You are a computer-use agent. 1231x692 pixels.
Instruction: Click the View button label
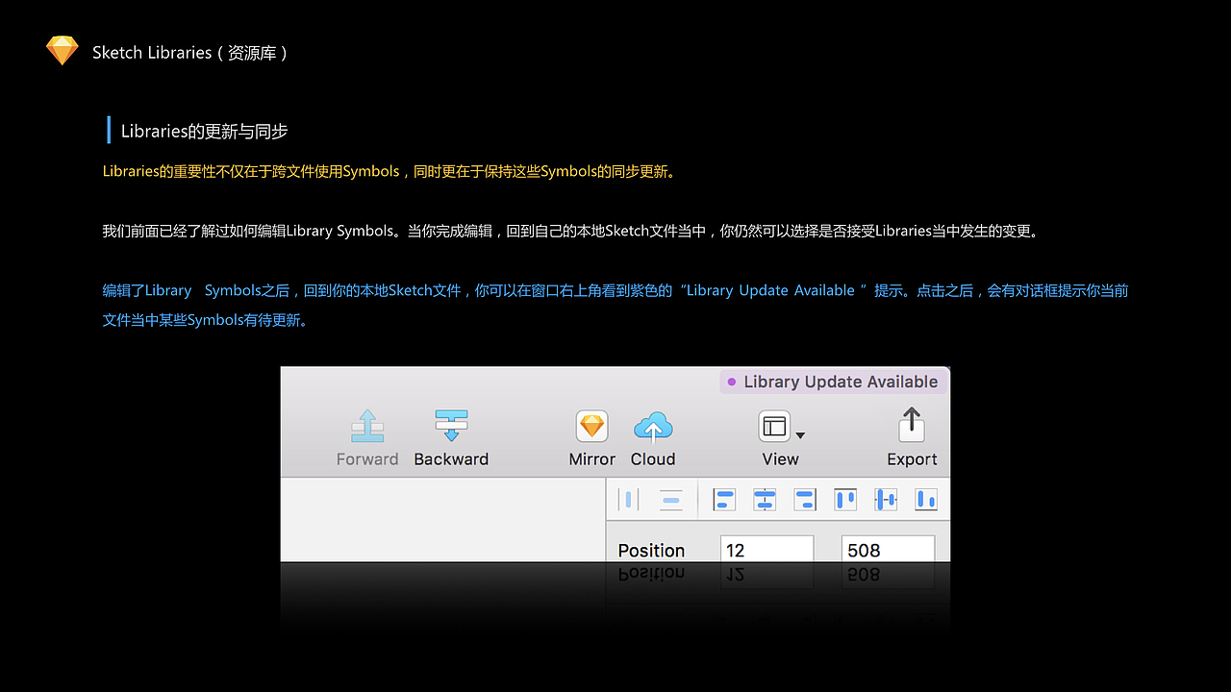click(x=780, y=459)
